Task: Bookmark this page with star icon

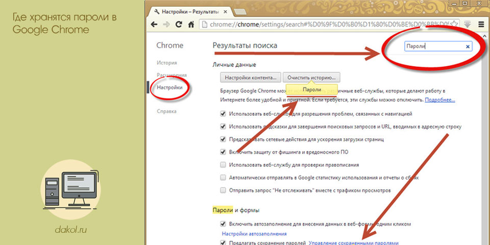Action: tap(454, 24)
